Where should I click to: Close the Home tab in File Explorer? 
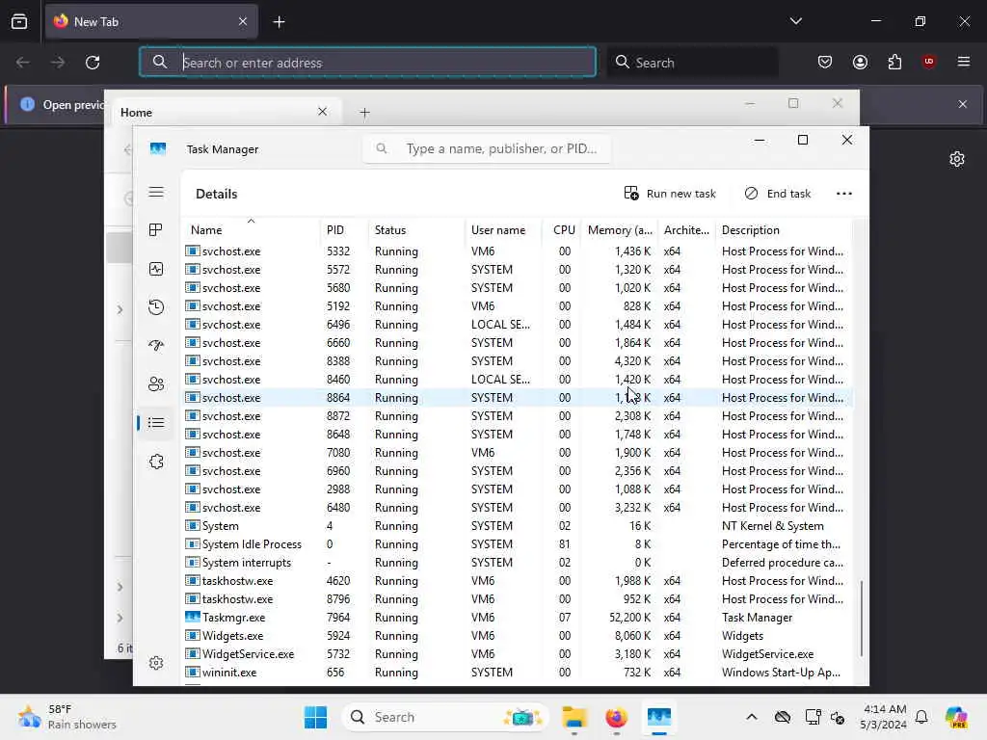pos(322,112)
